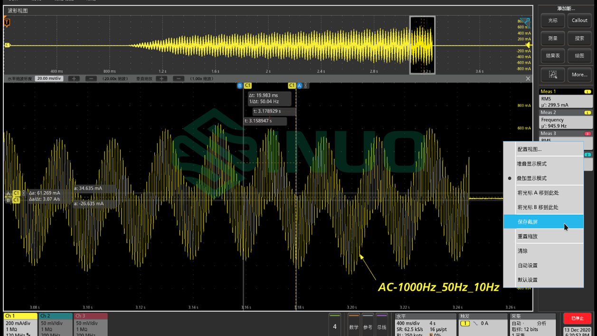
Task: Select 堆叠显示模式 stacked display mode
Action: 531,164
